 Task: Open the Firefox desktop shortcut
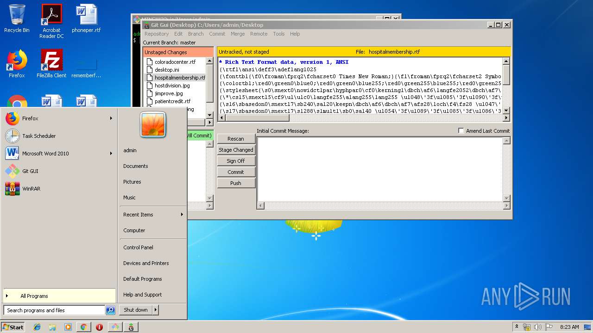[x=17, y=64]
